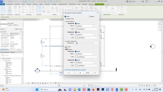Click the selection filter count icon in status bar

pyautogui.click(x=155, y=86)
